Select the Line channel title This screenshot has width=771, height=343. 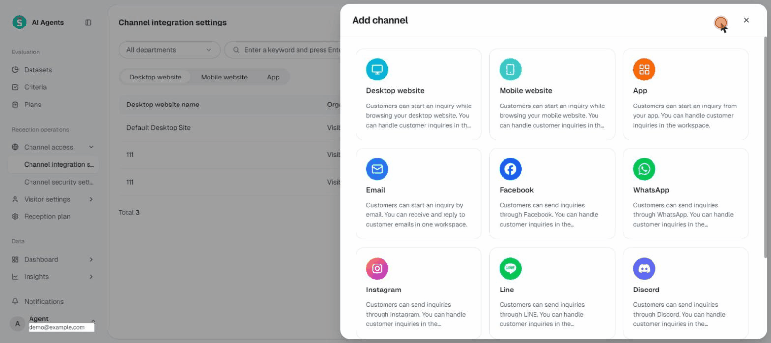coord(507,290)
